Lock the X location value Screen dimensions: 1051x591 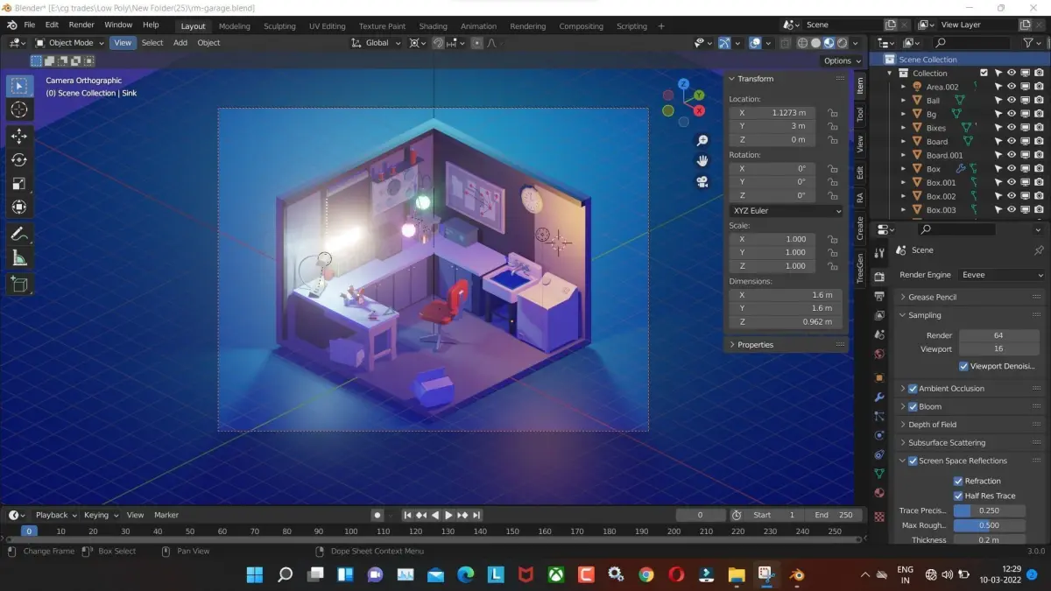point(833,113)
